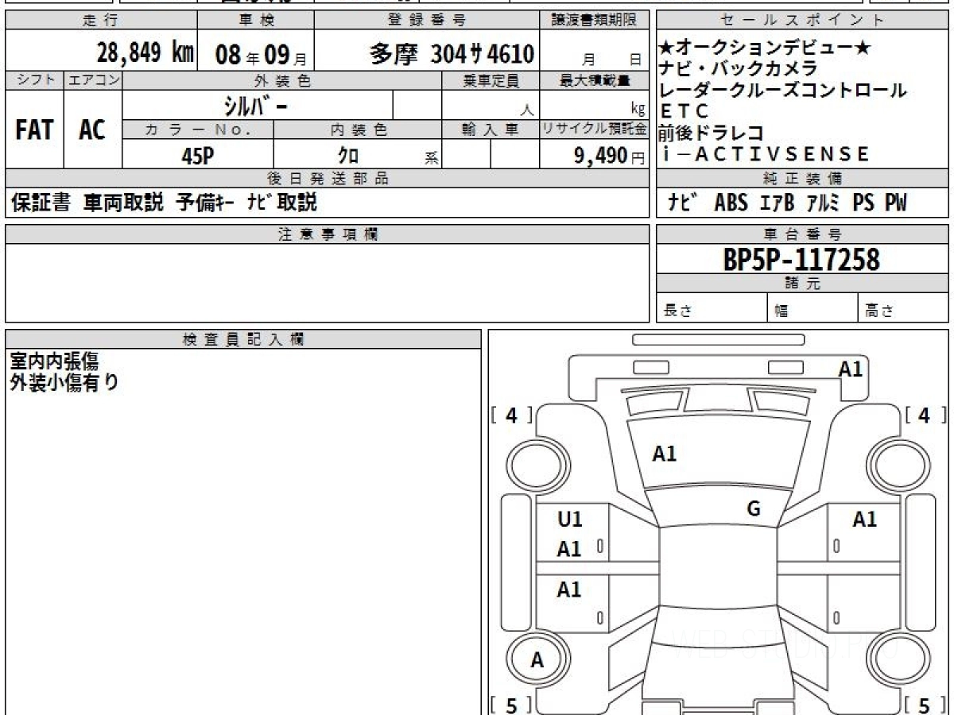Select アルミ in the equipment row
This screenshot has width=954, height=715.
pos(824,203)
